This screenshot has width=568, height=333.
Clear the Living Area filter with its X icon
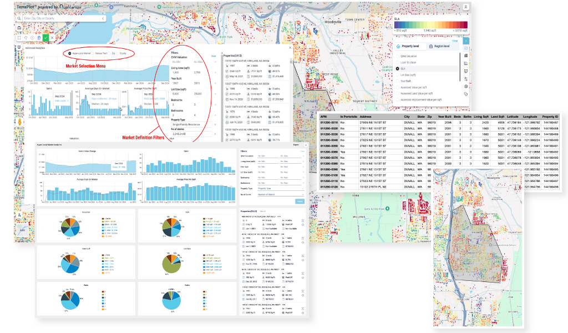(216, 73)
